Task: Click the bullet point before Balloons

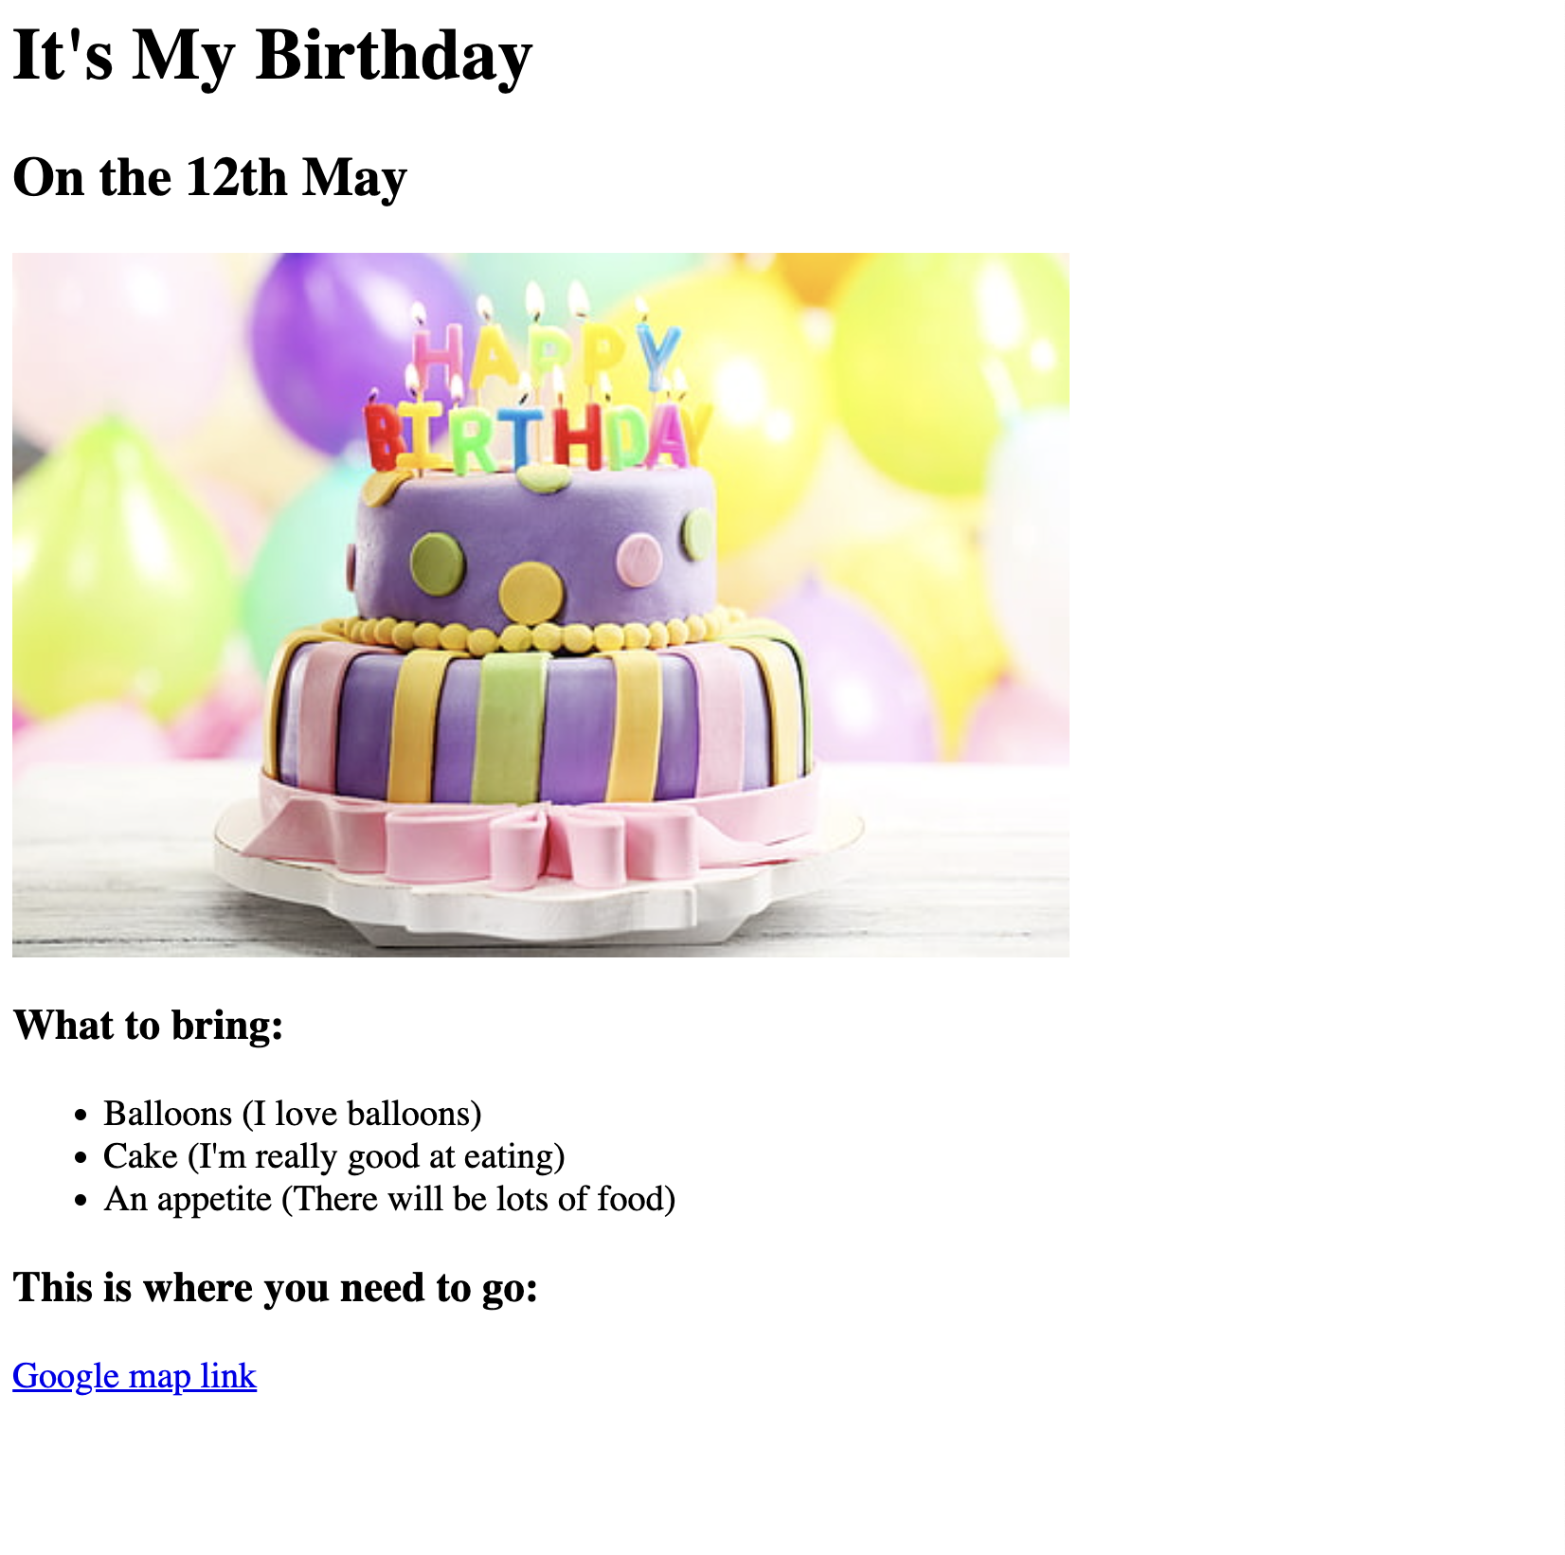Action: click(x=81, y=1116)
